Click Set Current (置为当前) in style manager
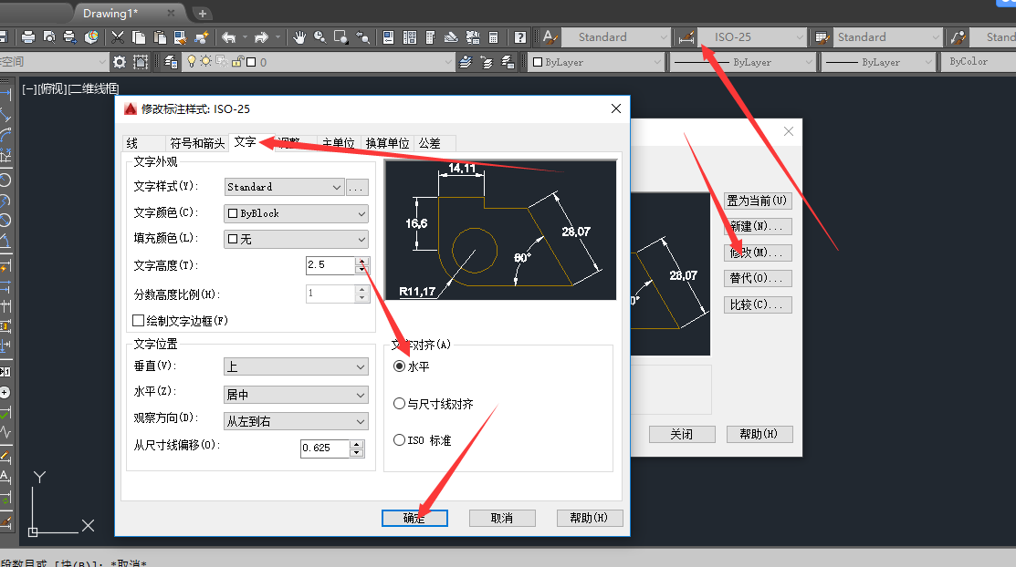Screen dimensions: 1016x567 [758, 201]
